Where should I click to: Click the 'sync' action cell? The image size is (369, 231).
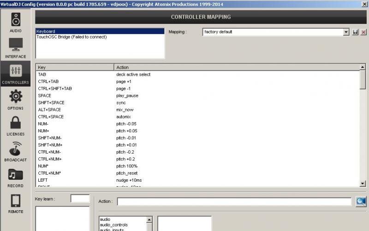pyautogui.click(x=121, y=102)
